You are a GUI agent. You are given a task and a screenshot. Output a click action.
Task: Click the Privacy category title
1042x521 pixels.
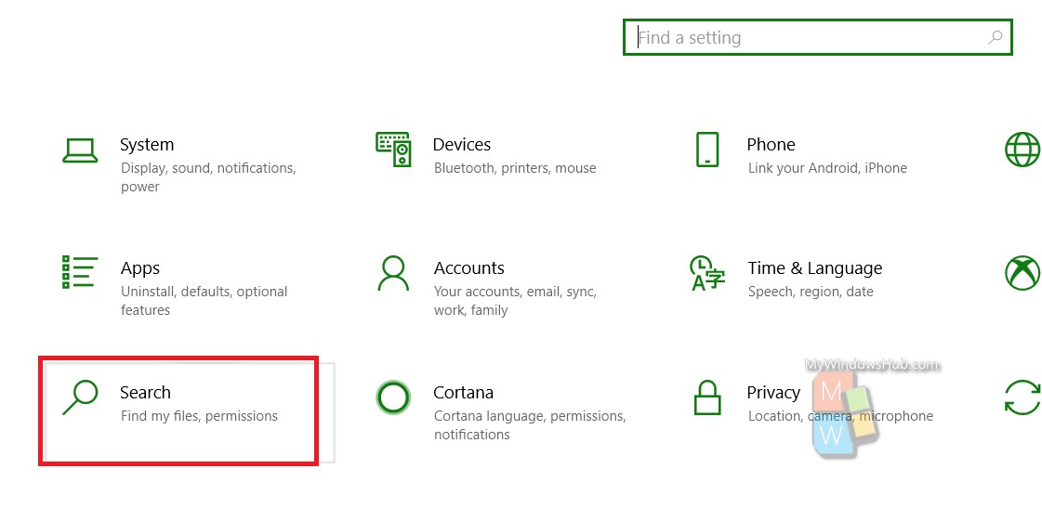(x=773, y=393)
